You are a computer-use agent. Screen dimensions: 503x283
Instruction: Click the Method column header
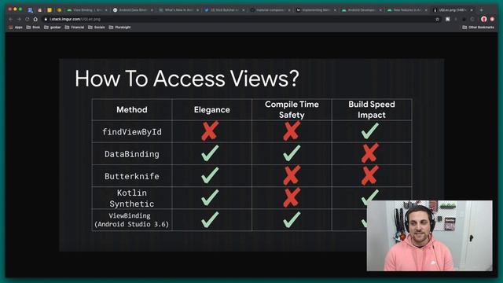[x=132, y=110]
